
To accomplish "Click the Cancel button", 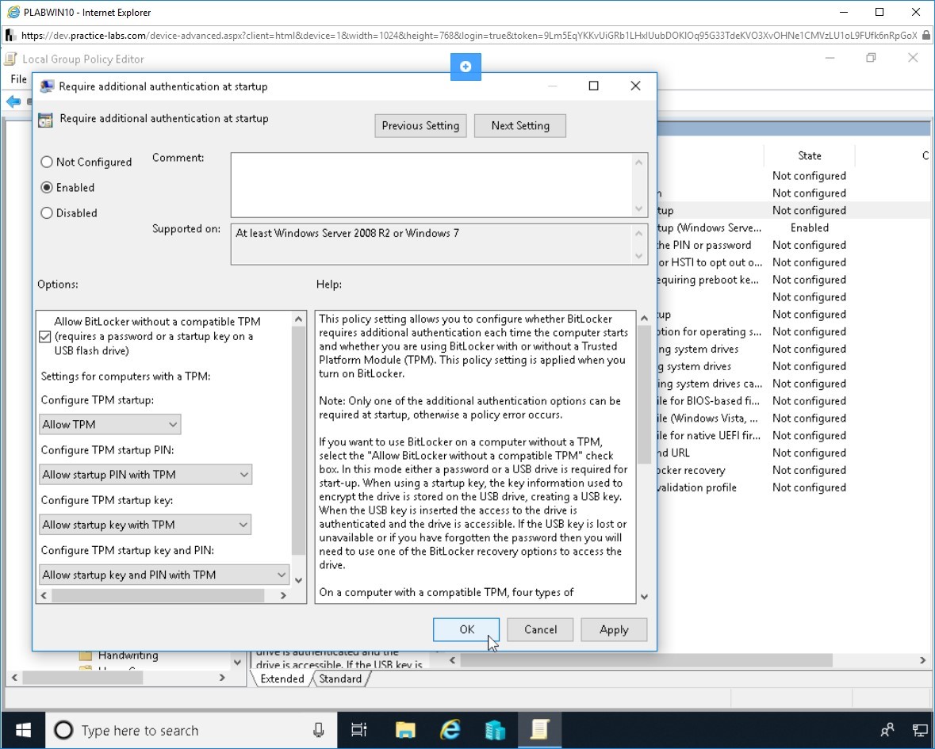I will click(540, 630).
